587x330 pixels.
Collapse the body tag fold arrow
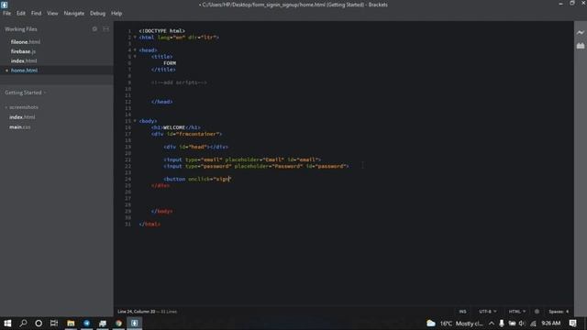(x=135, y=121)
